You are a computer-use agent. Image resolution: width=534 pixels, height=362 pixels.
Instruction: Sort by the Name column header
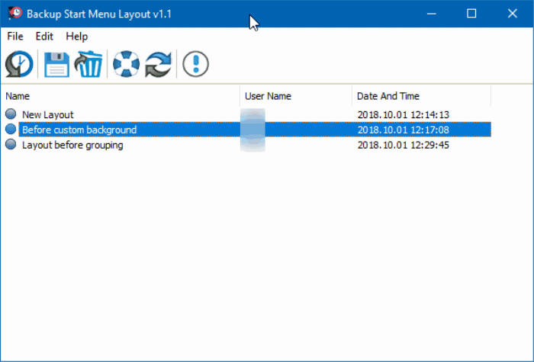click(x=121, y=96)
